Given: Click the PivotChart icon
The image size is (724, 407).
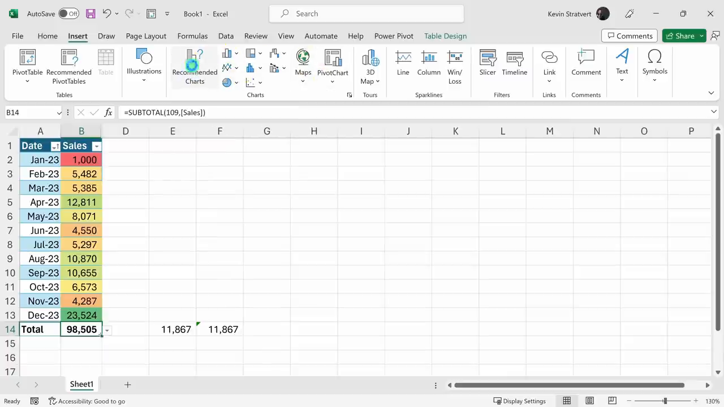Looking at the screenshot, I should (333, 58).
